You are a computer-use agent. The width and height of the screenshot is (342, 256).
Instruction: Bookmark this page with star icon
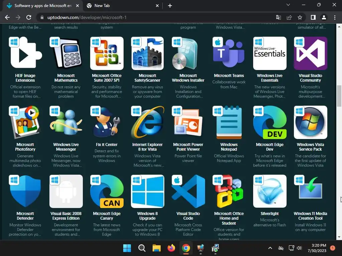tap(300, 17)
